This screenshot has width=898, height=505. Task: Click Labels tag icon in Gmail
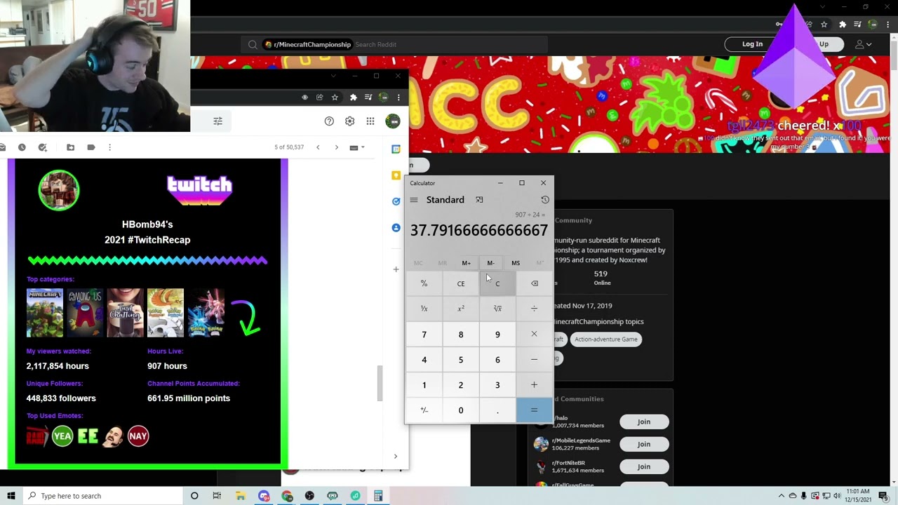tap(91, 147)
